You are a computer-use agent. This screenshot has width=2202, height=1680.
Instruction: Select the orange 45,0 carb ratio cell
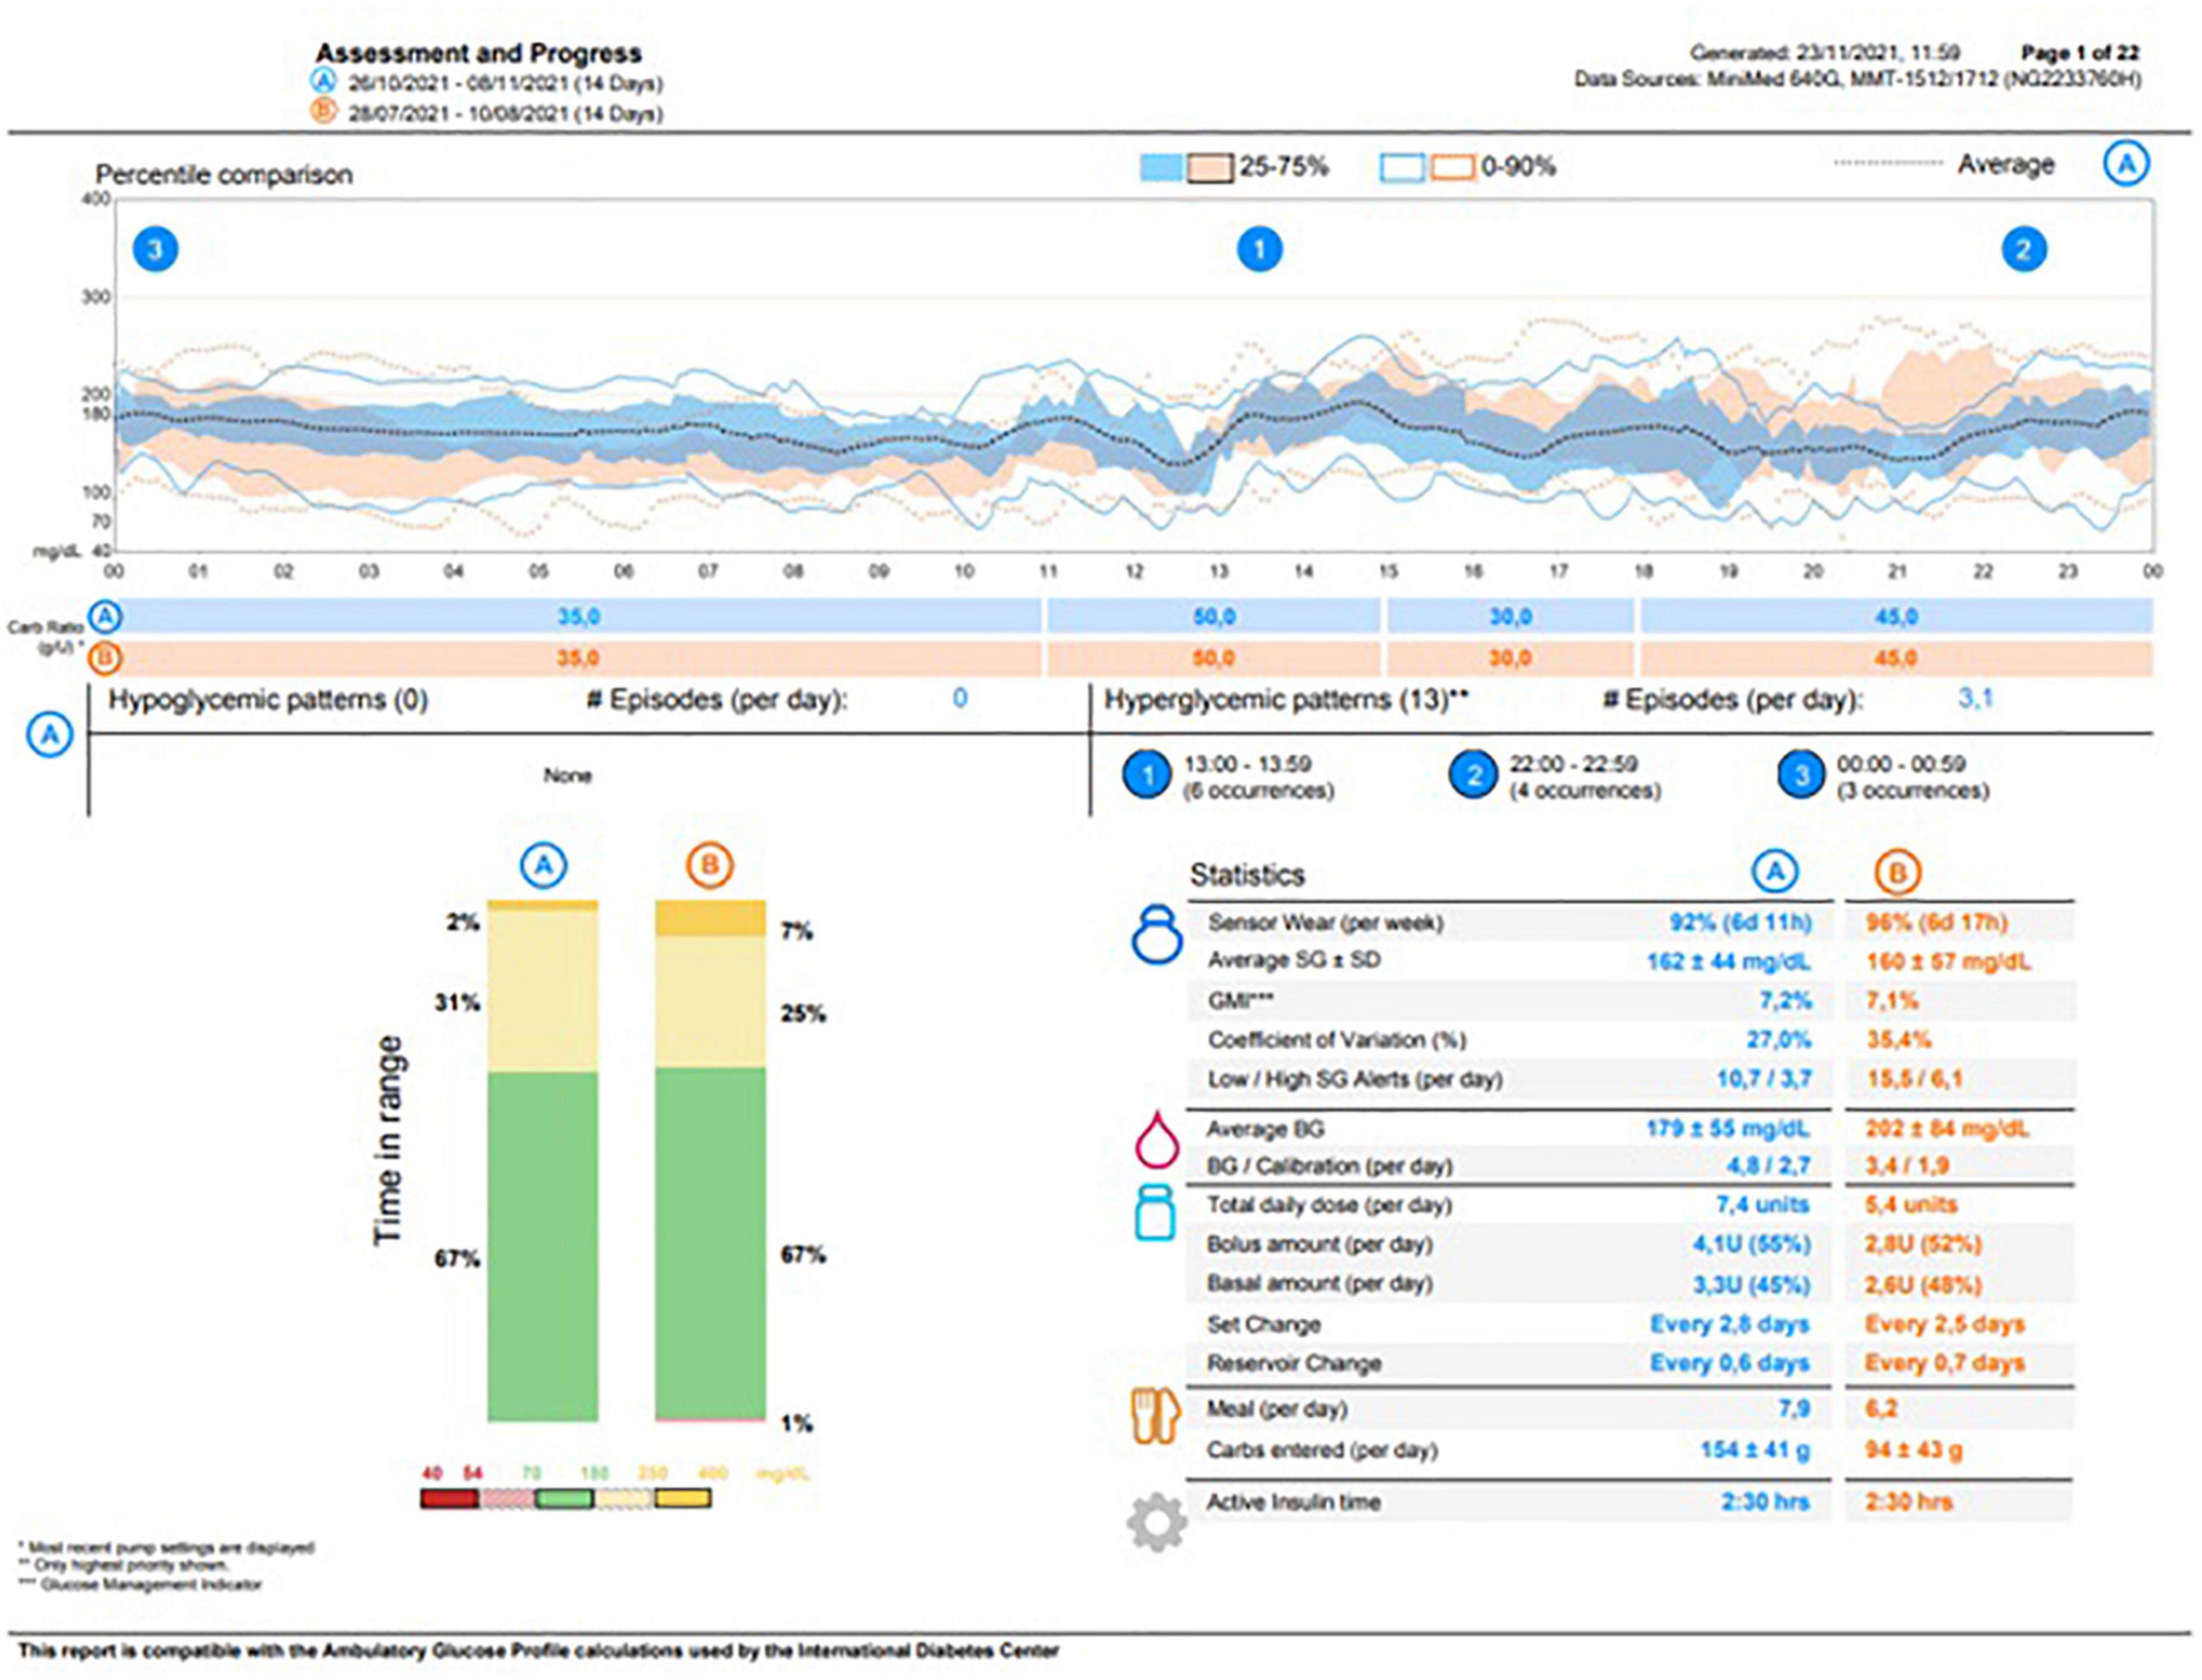(1896, 658)
